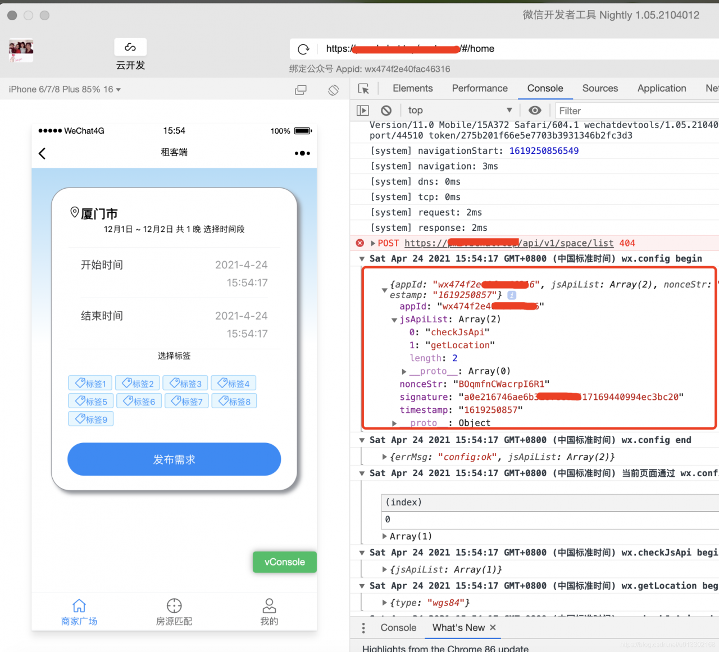Click the info badge beside timestamp
Screen dimensions: 719x652
point(512,295)
